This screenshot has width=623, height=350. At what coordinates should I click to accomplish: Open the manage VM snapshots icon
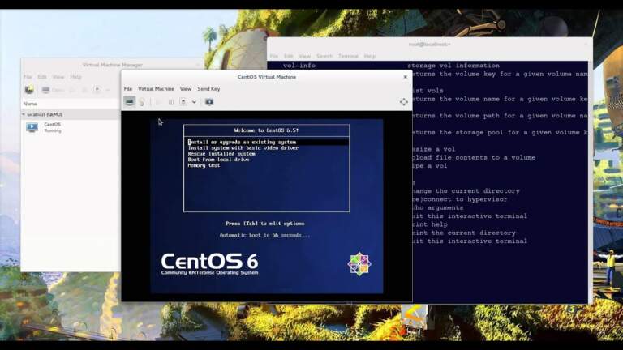click(208, 102)
